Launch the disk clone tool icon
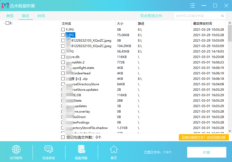 tap(81, 149)
